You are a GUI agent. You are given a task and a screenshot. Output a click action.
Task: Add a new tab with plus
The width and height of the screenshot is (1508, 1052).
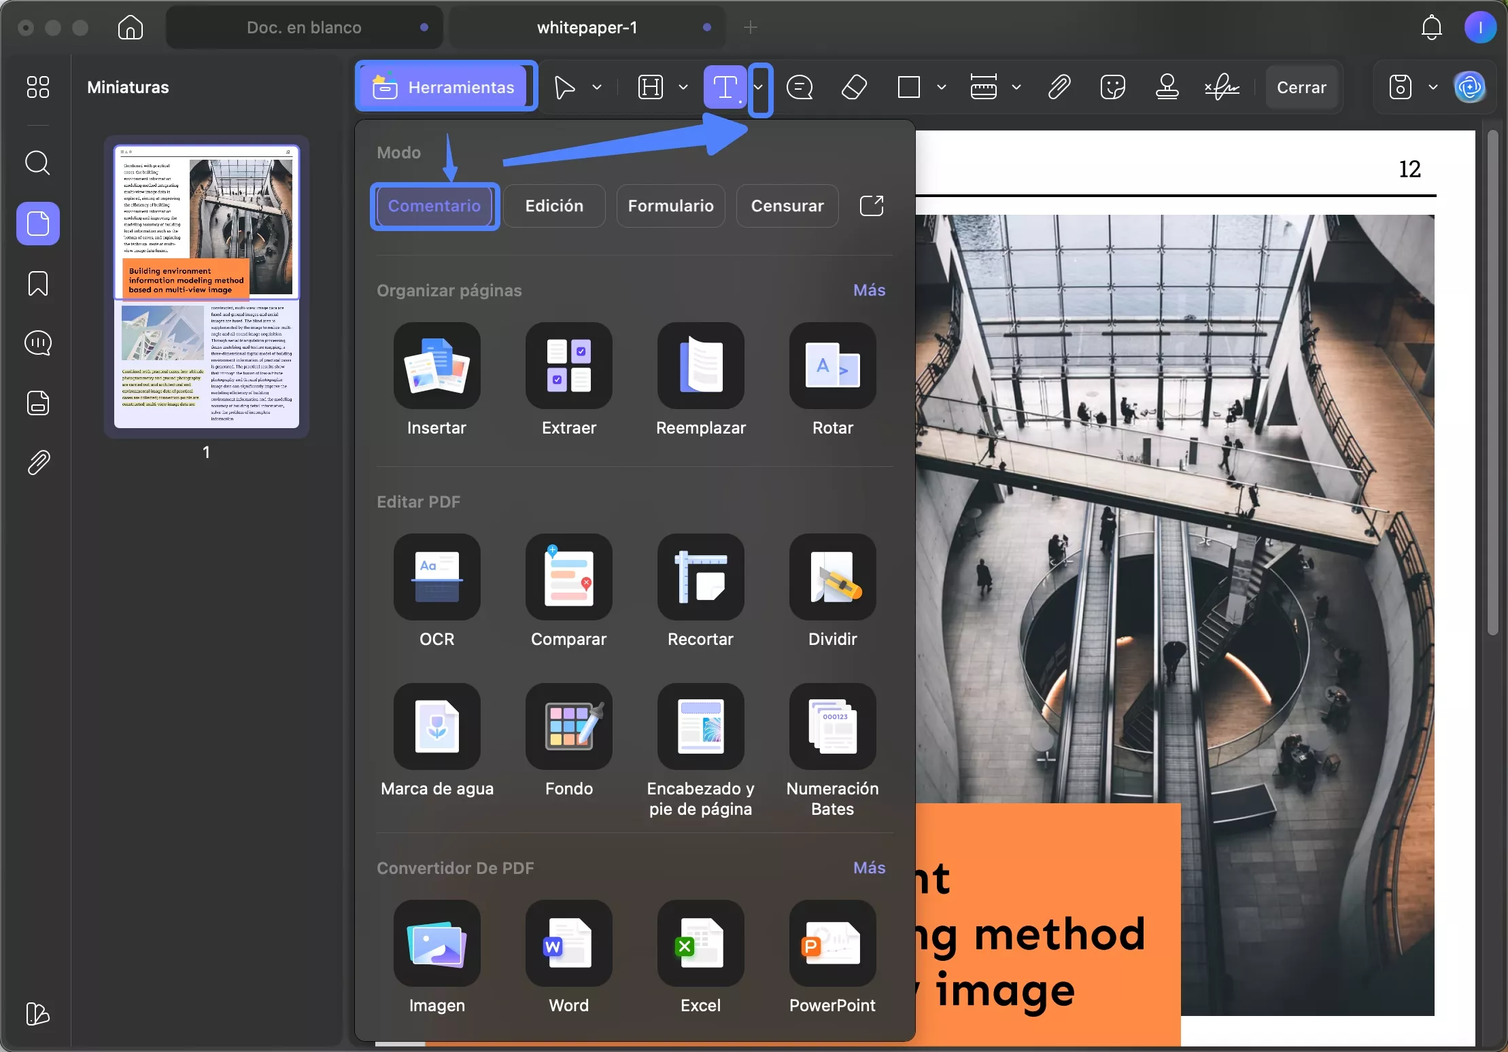pyautogui.click(x=751, y=27)
